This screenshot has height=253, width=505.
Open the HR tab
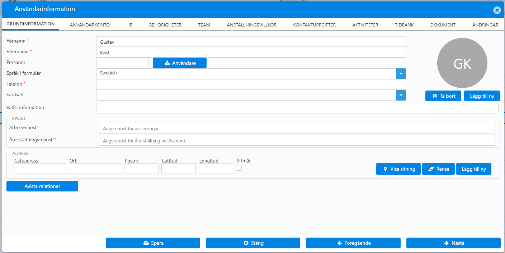[129, 25]
